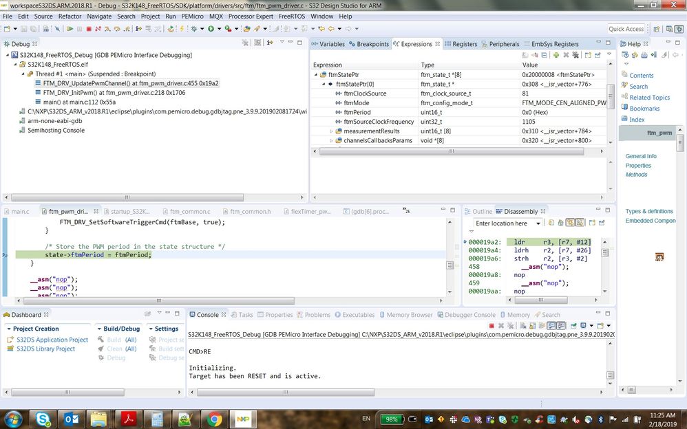Expand the channelsCallbacksParams node

pos(332,140)
